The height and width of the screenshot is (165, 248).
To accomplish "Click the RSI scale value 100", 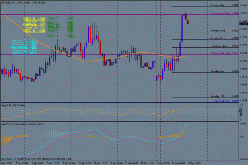I will [x=242, y=105].
